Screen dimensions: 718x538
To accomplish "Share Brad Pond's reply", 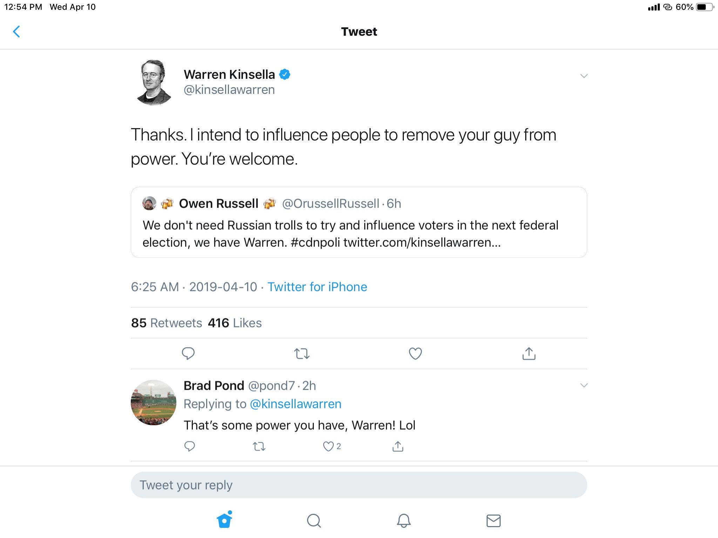I will pos(398,446).
